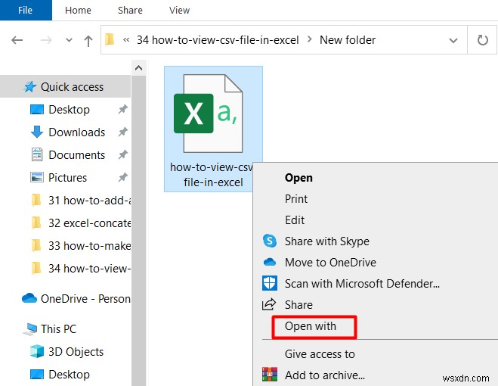Select This PC in navigation pane
The width and height of the screenshot is (498, 386).
[x=58, y=328]
